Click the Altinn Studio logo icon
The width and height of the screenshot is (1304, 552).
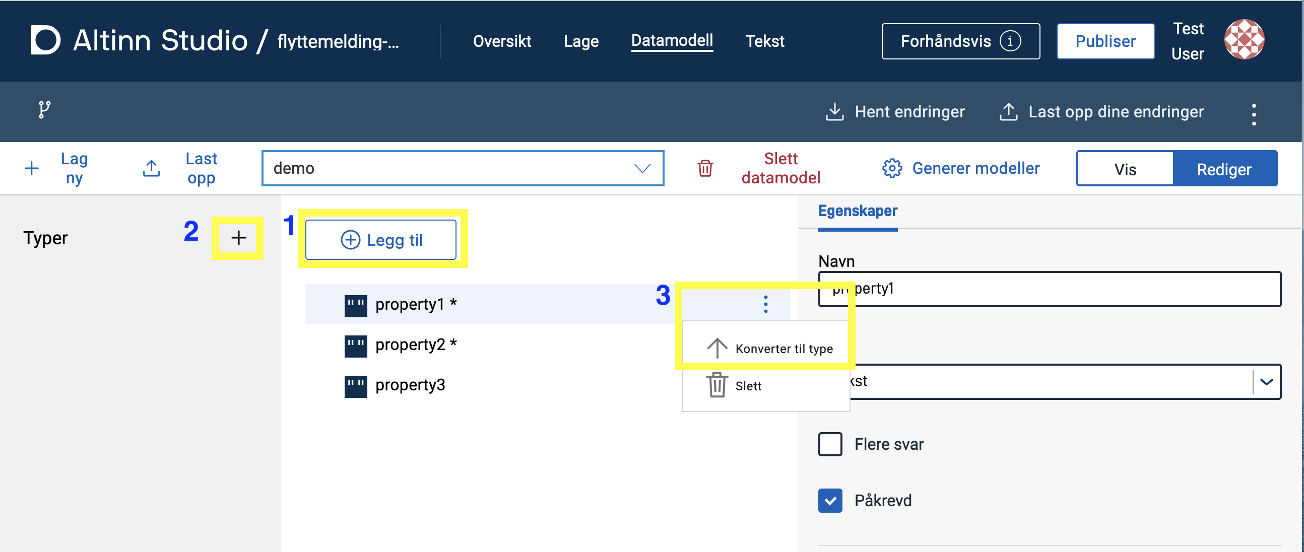[x=45, y=40]
